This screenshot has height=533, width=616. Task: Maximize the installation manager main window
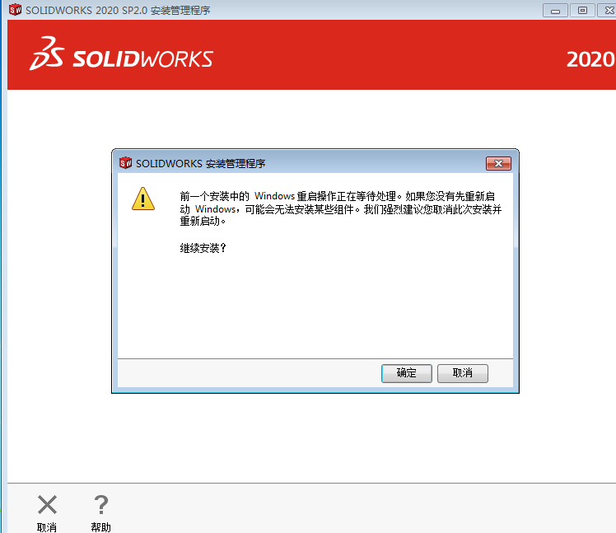[x=582, y=11]
